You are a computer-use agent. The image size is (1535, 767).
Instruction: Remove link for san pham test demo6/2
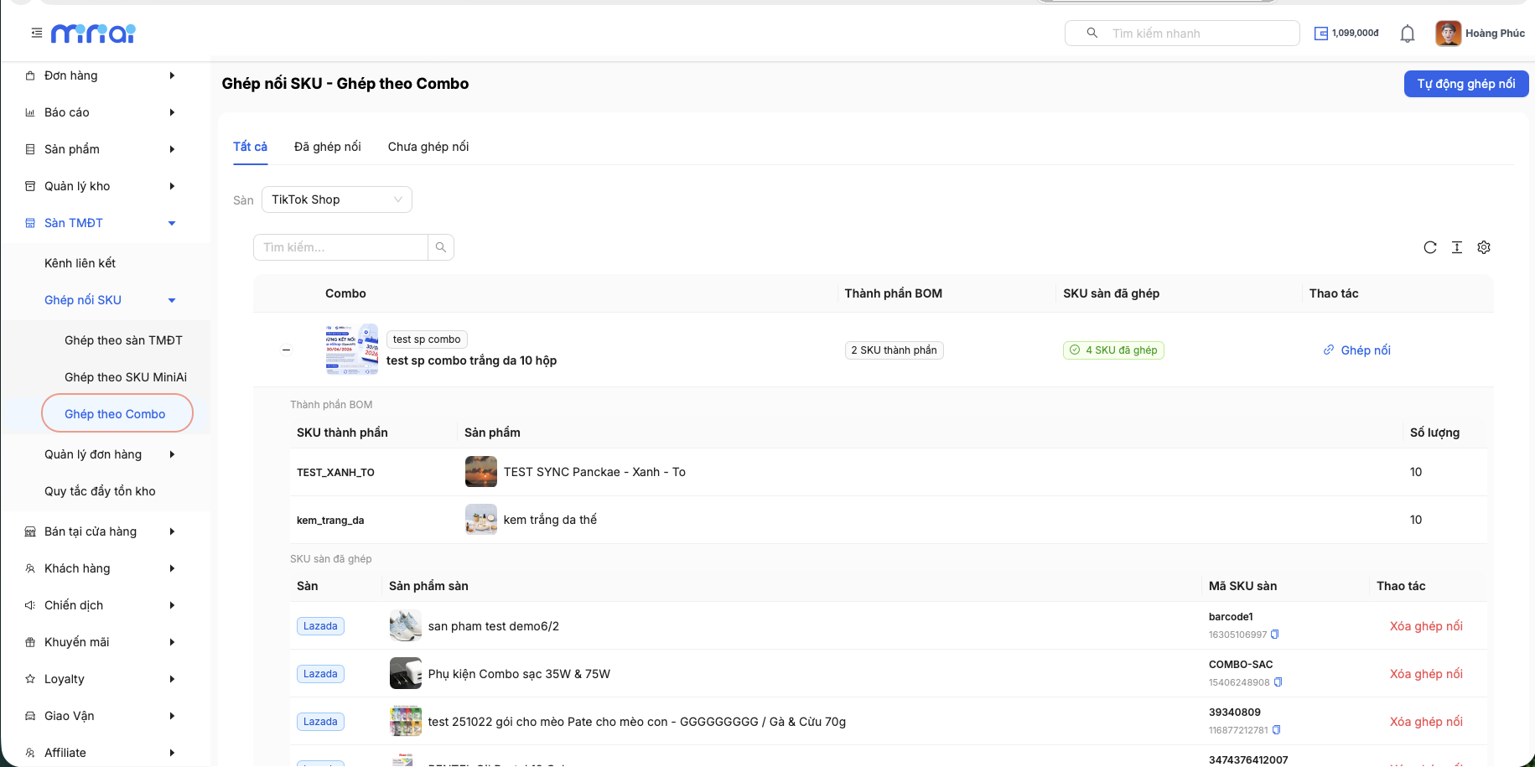pos(1426,626)
